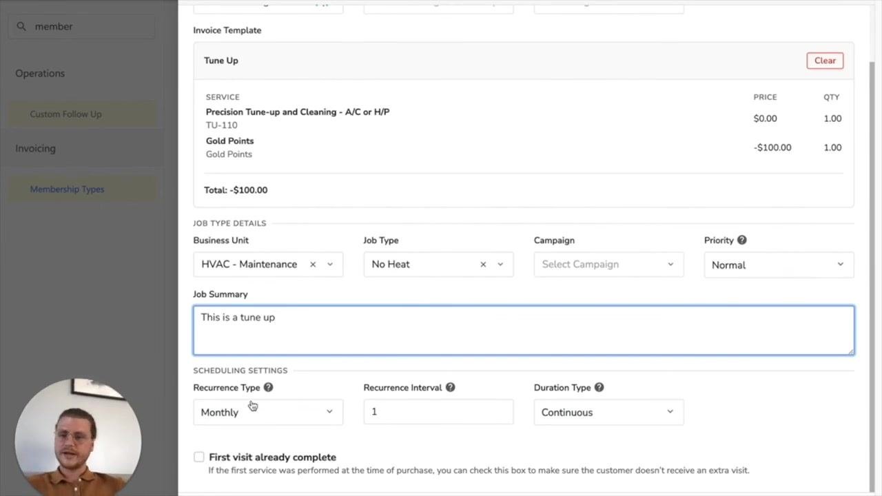Open the Recurrence Type dropdown showing Monthly
882x496 pixels.
pyautogui.click(x=268, y=412)
